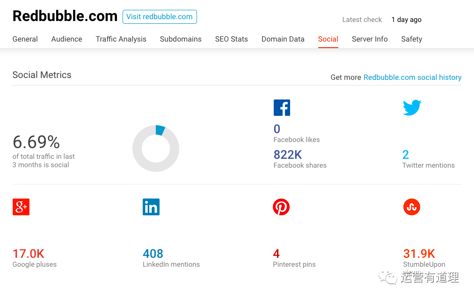Viewport: 474px width, 298px height.
Task: Select the SEO Stats tab
Action: pos(232,39)
